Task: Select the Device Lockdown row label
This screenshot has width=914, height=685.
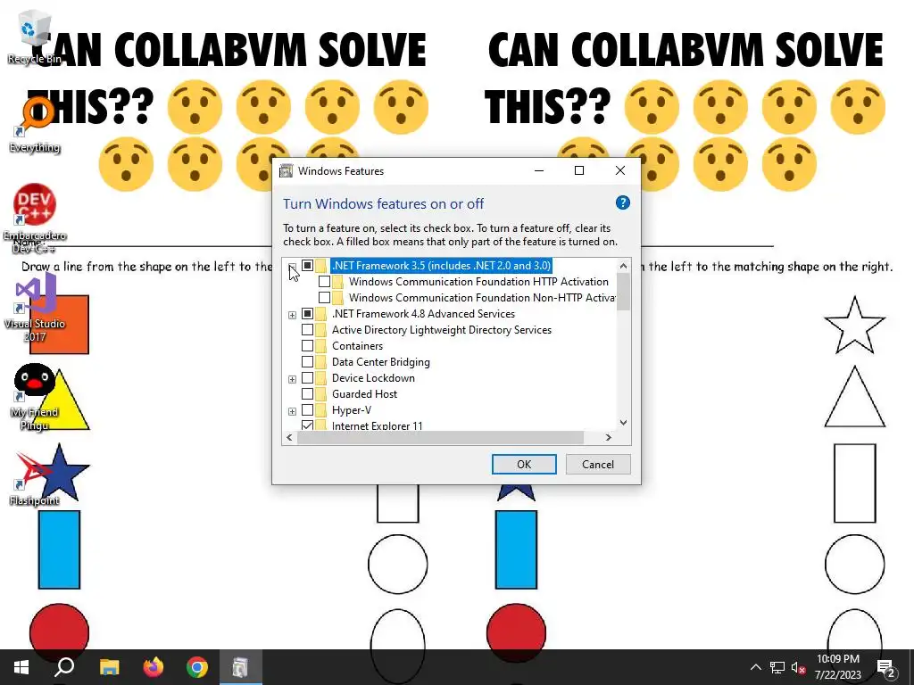Action: [x=373, y=378]
